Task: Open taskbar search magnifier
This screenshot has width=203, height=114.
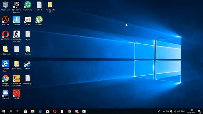Action: click(11, 111)
